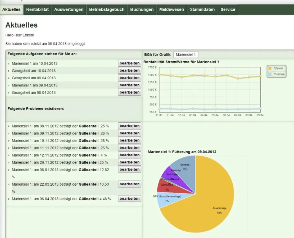Open the Auswertungen tab
This screenshot has height=238, width=294.
69,9
